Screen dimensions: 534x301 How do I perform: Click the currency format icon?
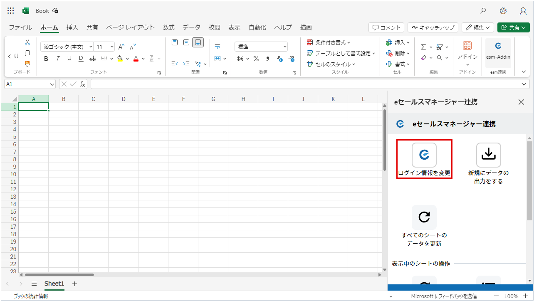[x=240, y=59]
